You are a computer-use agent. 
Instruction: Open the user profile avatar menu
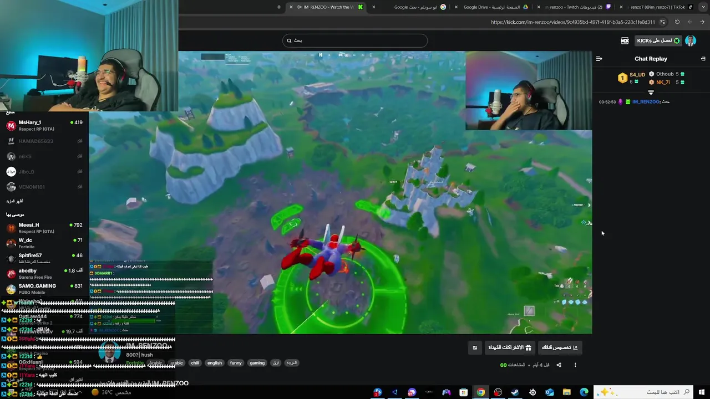(691, 41)
